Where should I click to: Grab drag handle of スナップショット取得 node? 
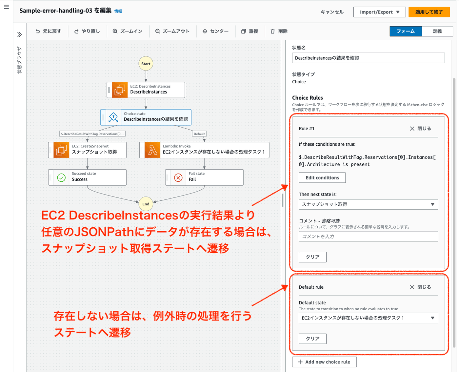(50, 150)
